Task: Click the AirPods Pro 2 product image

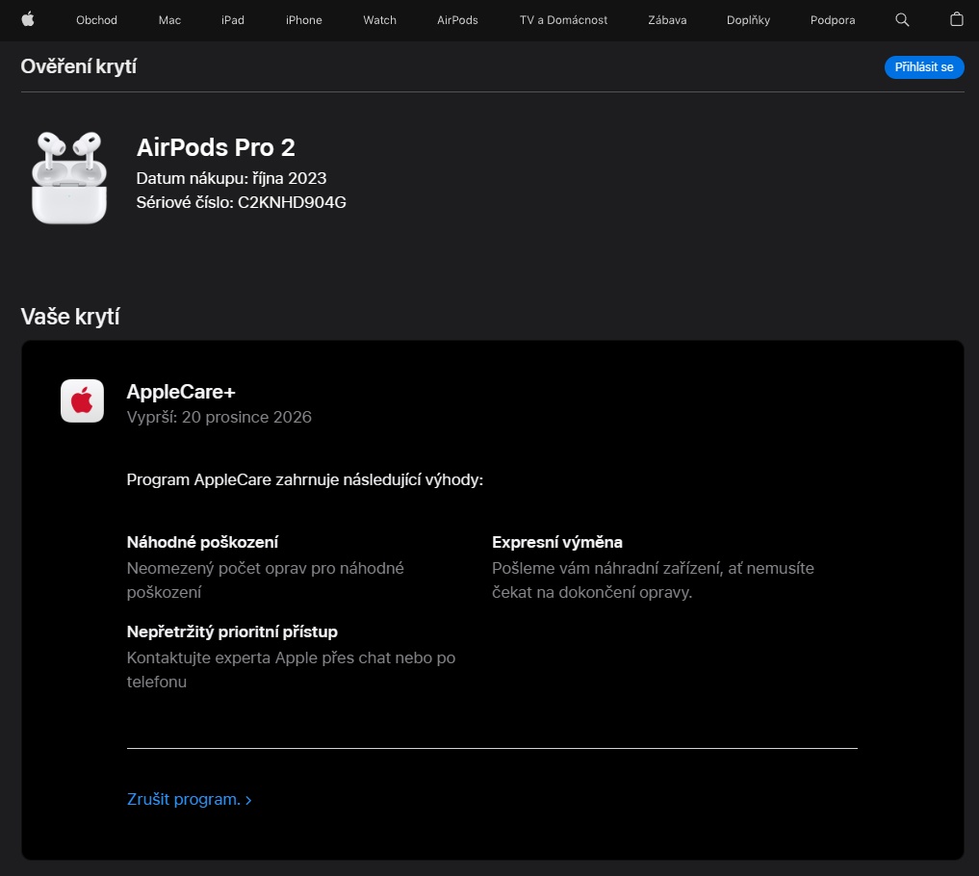Action: coord(69,178)
